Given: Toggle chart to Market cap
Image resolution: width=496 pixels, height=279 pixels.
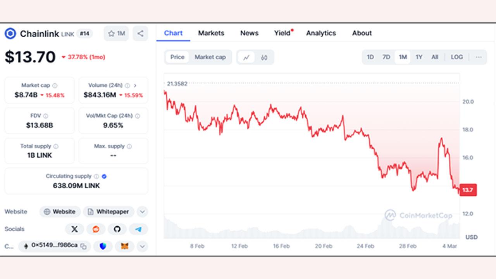Looking at the screenshot, I should 210,57.
